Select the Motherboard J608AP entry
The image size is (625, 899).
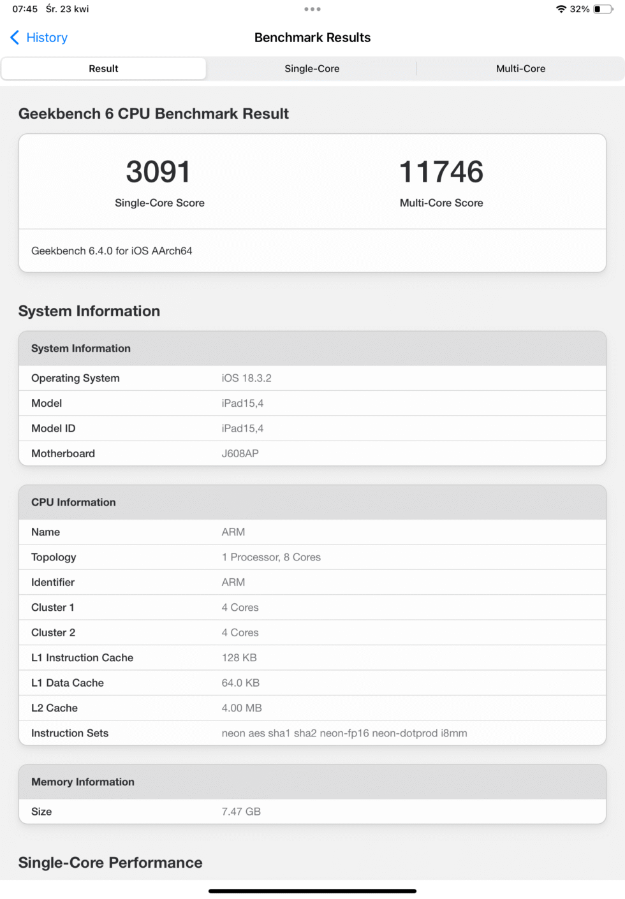point(312,453)
